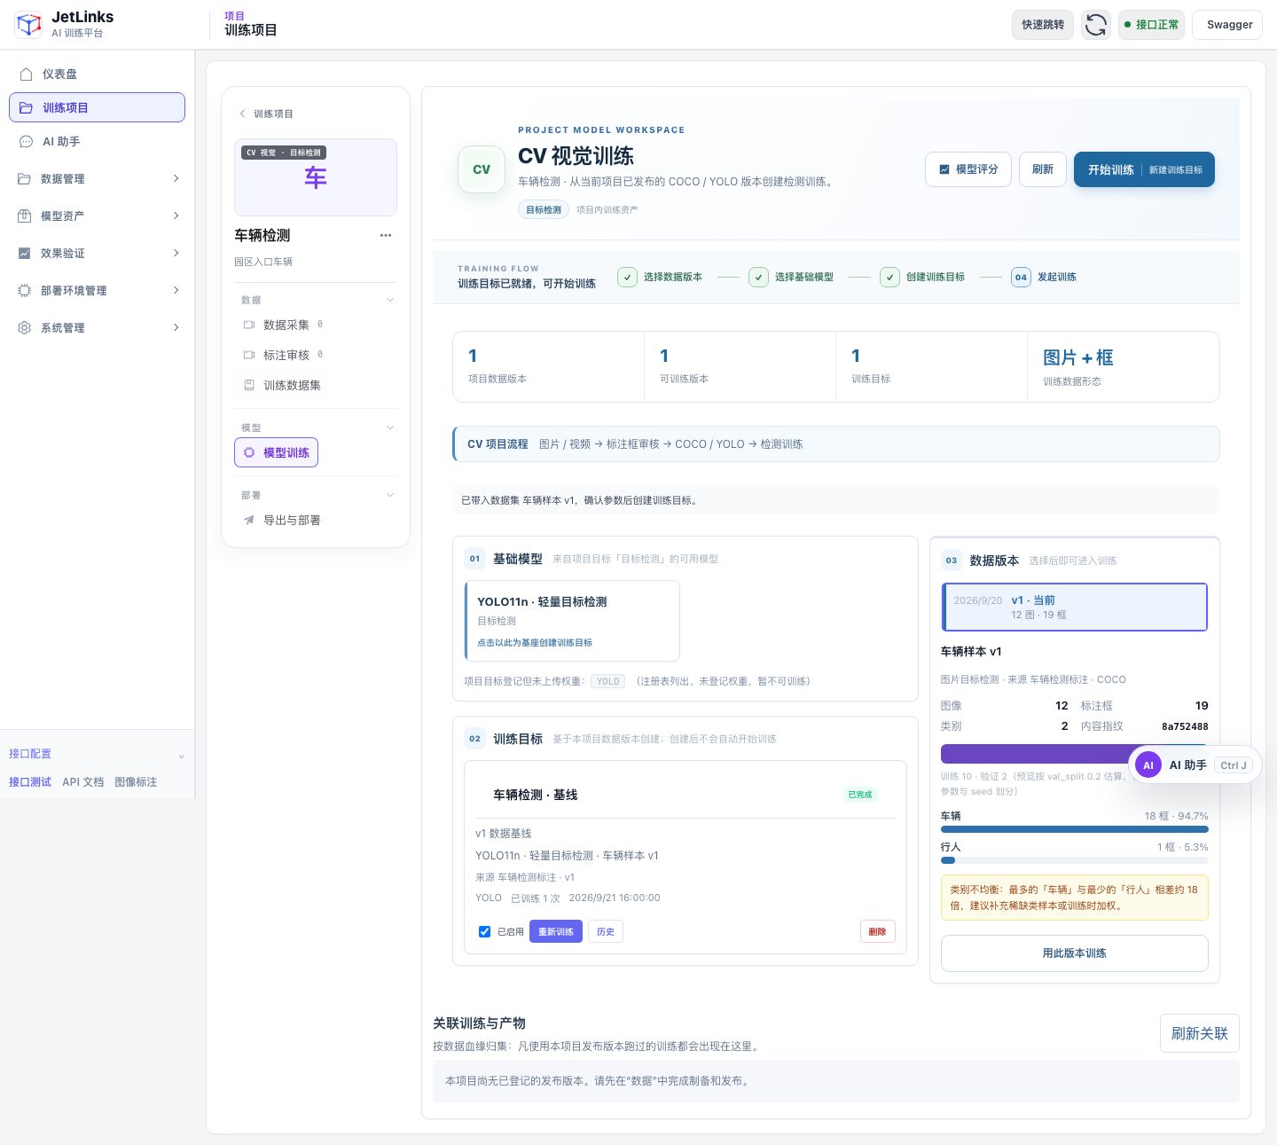Open the 接口测试 tab
Viewport: 1277px width, 1145px height.
[x=30, y=782]
